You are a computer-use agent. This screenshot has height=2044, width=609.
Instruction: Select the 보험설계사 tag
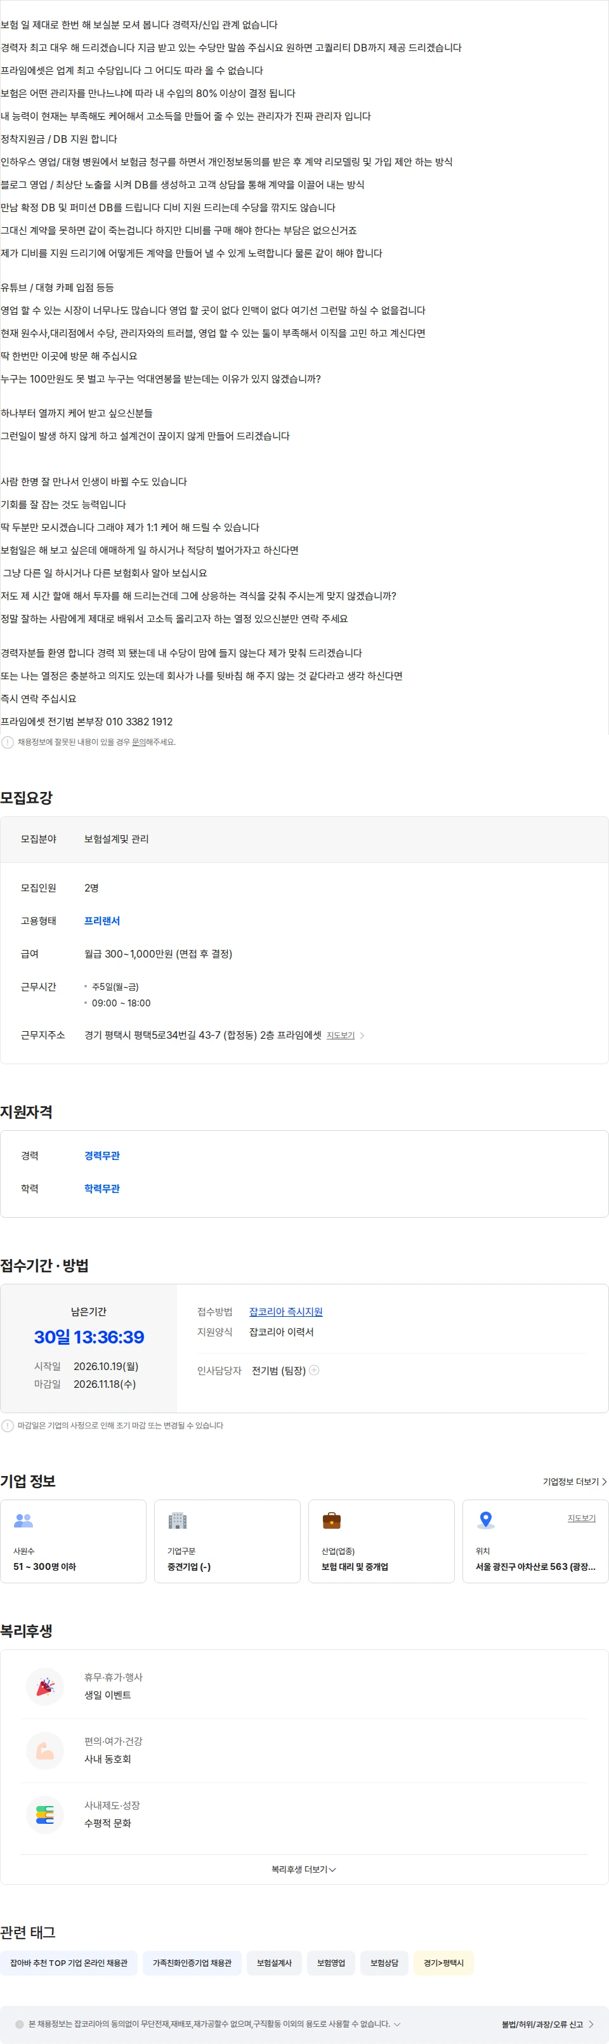(x=274, y=1962)
